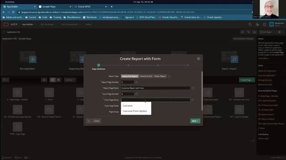Focus the Form Page Name field
Screen dimensions: 286x160
coord(156,100)
